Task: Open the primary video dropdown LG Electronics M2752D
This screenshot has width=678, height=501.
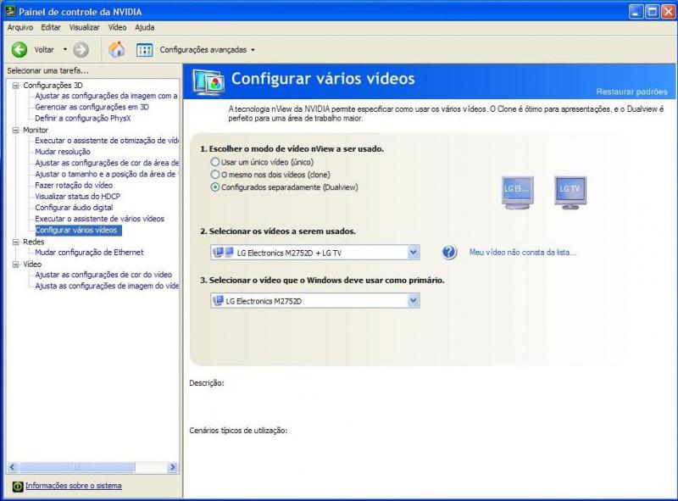Action: pos(315,301)
